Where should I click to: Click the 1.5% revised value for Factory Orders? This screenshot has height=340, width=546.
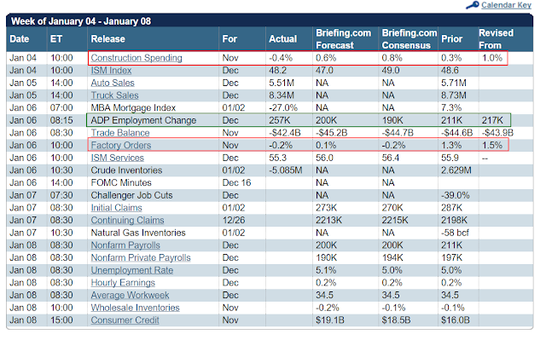pos(492,146)
